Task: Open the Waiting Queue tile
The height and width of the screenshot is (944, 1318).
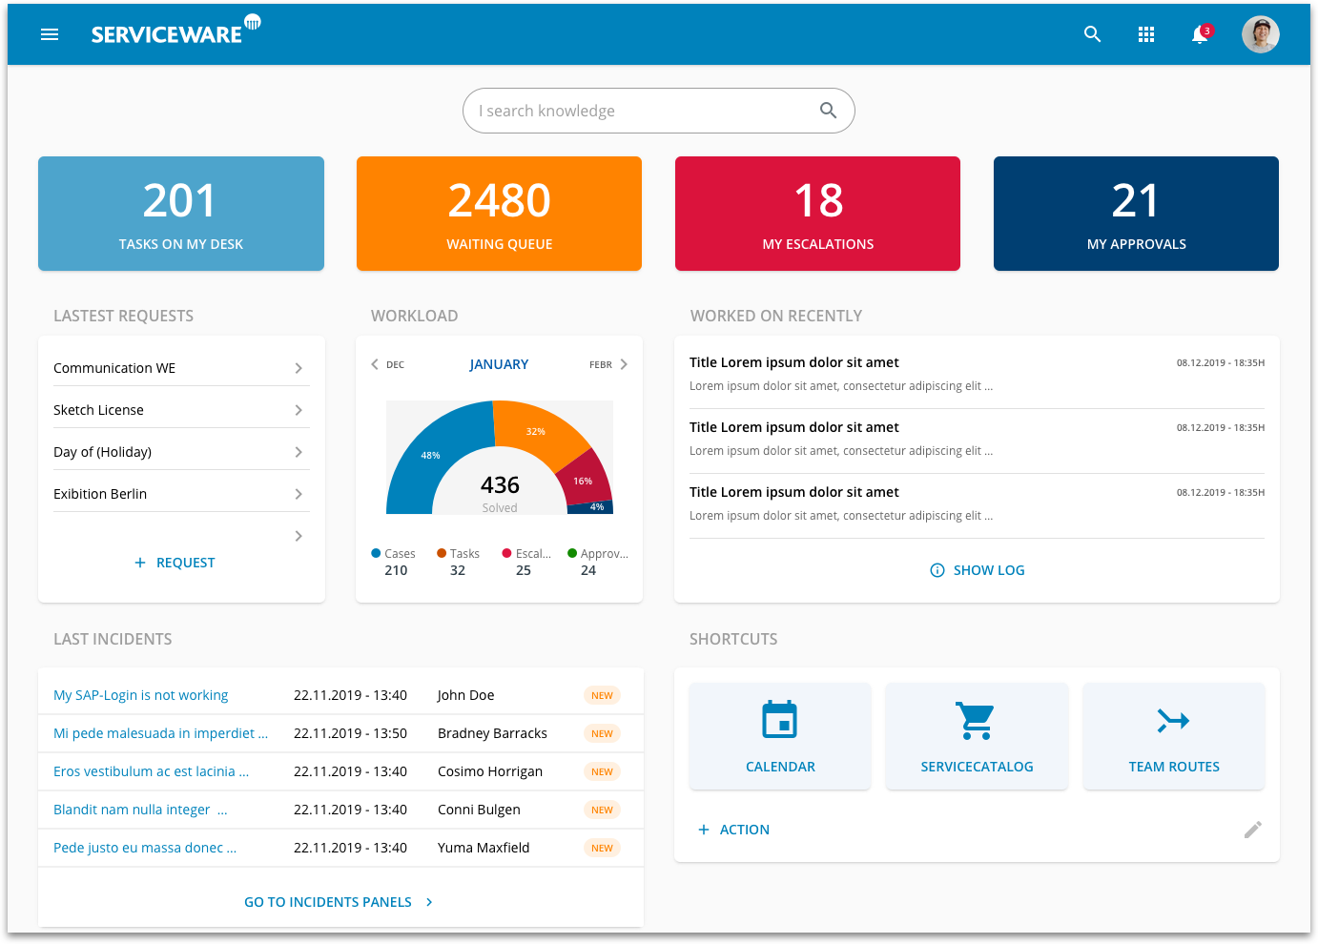Action: pyautogui.click(x=499, y=214)
